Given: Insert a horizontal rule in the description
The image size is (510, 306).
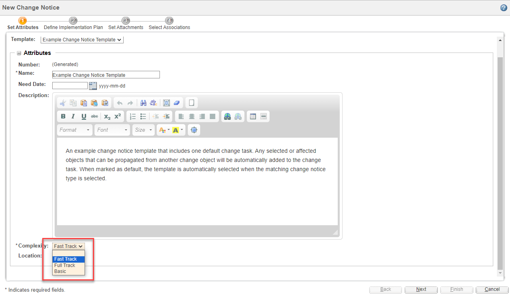Looking at the screenshot, I should pos(263,116).
